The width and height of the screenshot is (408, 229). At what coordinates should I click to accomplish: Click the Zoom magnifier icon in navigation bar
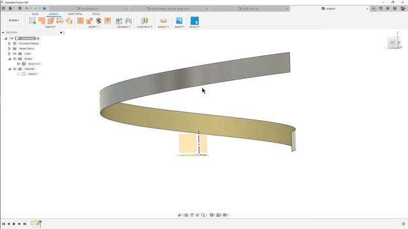tap(203, 215)
